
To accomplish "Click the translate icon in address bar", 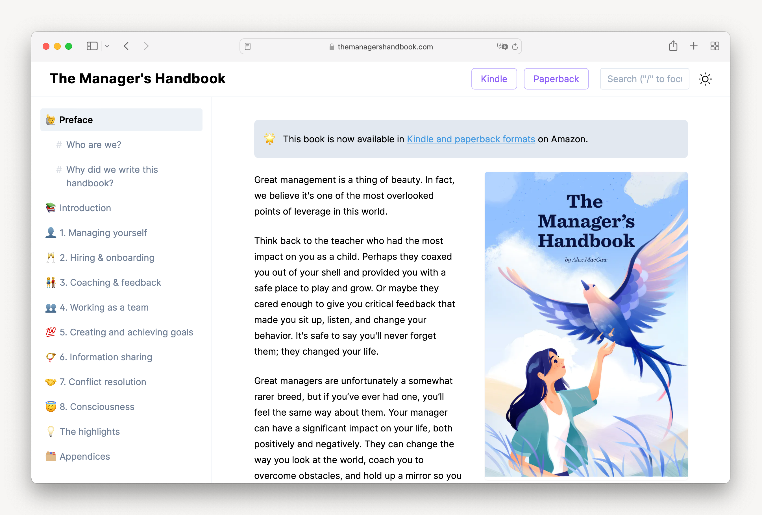I will coord(502,47).
